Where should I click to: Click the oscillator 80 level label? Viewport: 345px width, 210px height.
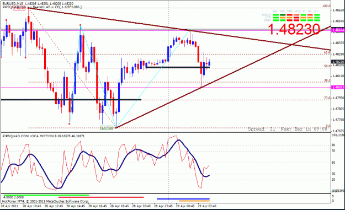coord(333,145)
